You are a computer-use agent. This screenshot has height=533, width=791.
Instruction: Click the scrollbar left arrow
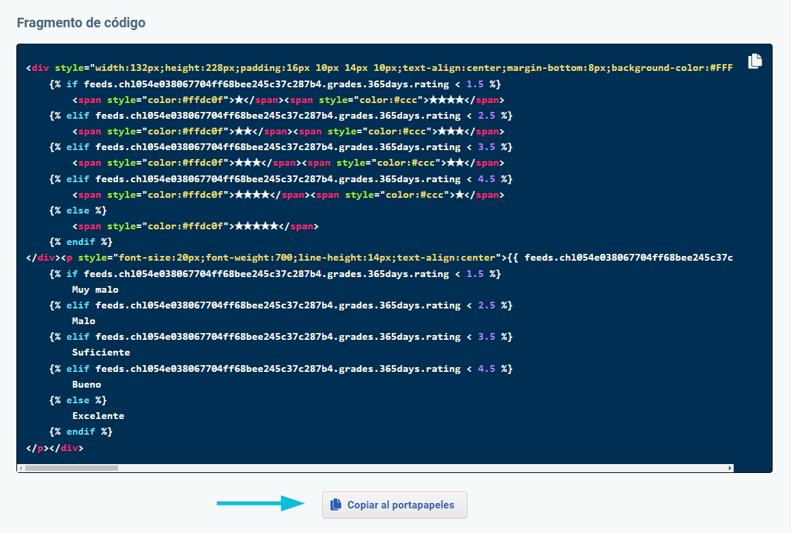click(x=20, y=468)
